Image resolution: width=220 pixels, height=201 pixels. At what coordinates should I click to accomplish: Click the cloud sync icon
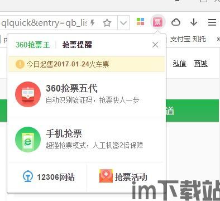tap(176, 22)
